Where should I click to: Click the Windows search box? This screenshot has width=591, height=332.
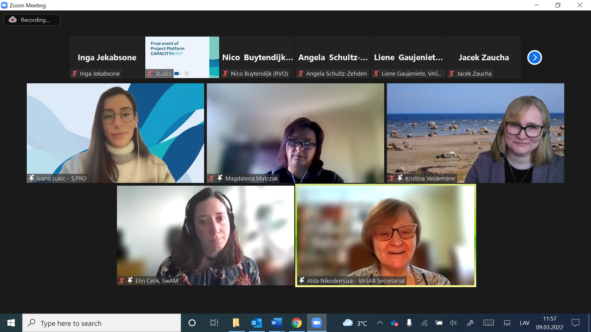(x=102, y=323)
